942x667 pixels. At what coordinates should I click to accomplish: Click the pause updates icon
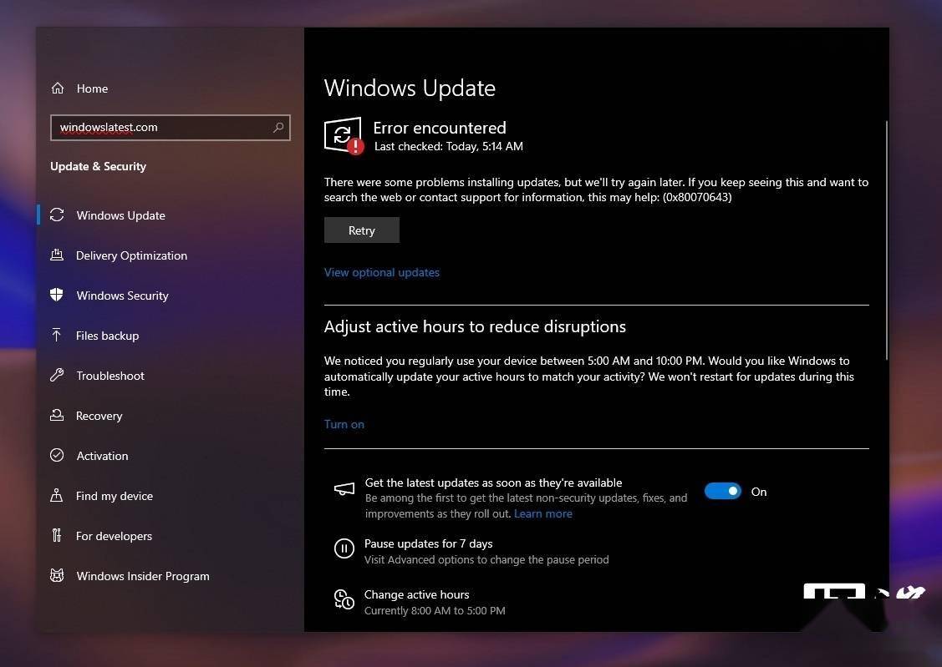[344, 548]
